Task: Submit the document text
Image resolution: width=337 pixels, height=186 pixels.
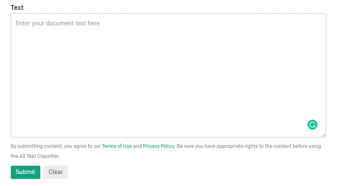Action: pyautogui.click(x=25, y=172)
